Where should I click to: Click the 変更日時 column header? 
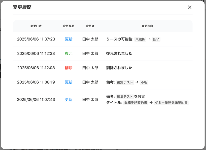[x=36, y=26]
